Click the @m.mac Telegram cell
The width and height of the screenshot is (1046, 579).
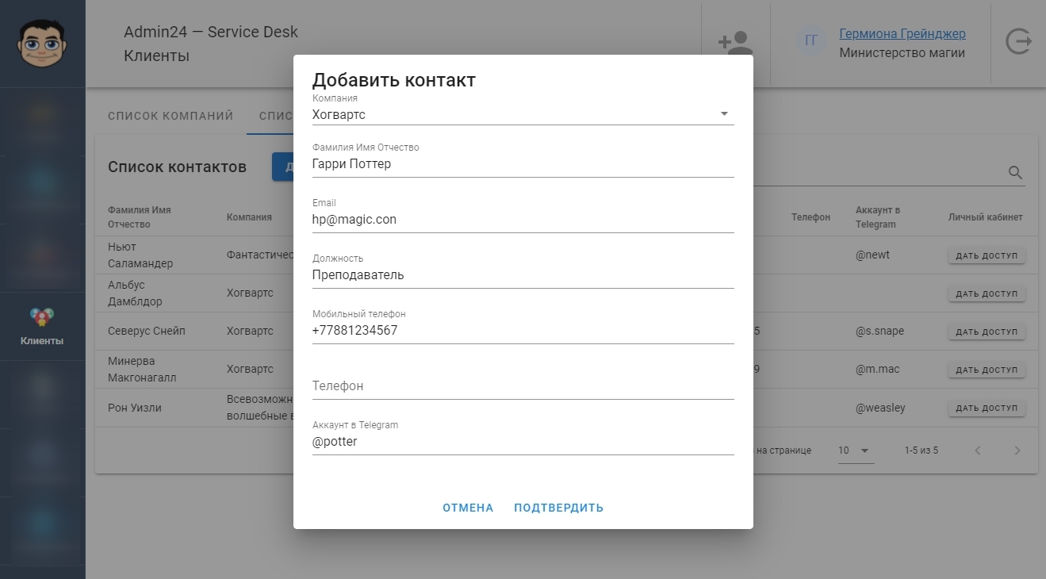pos(877,369)
